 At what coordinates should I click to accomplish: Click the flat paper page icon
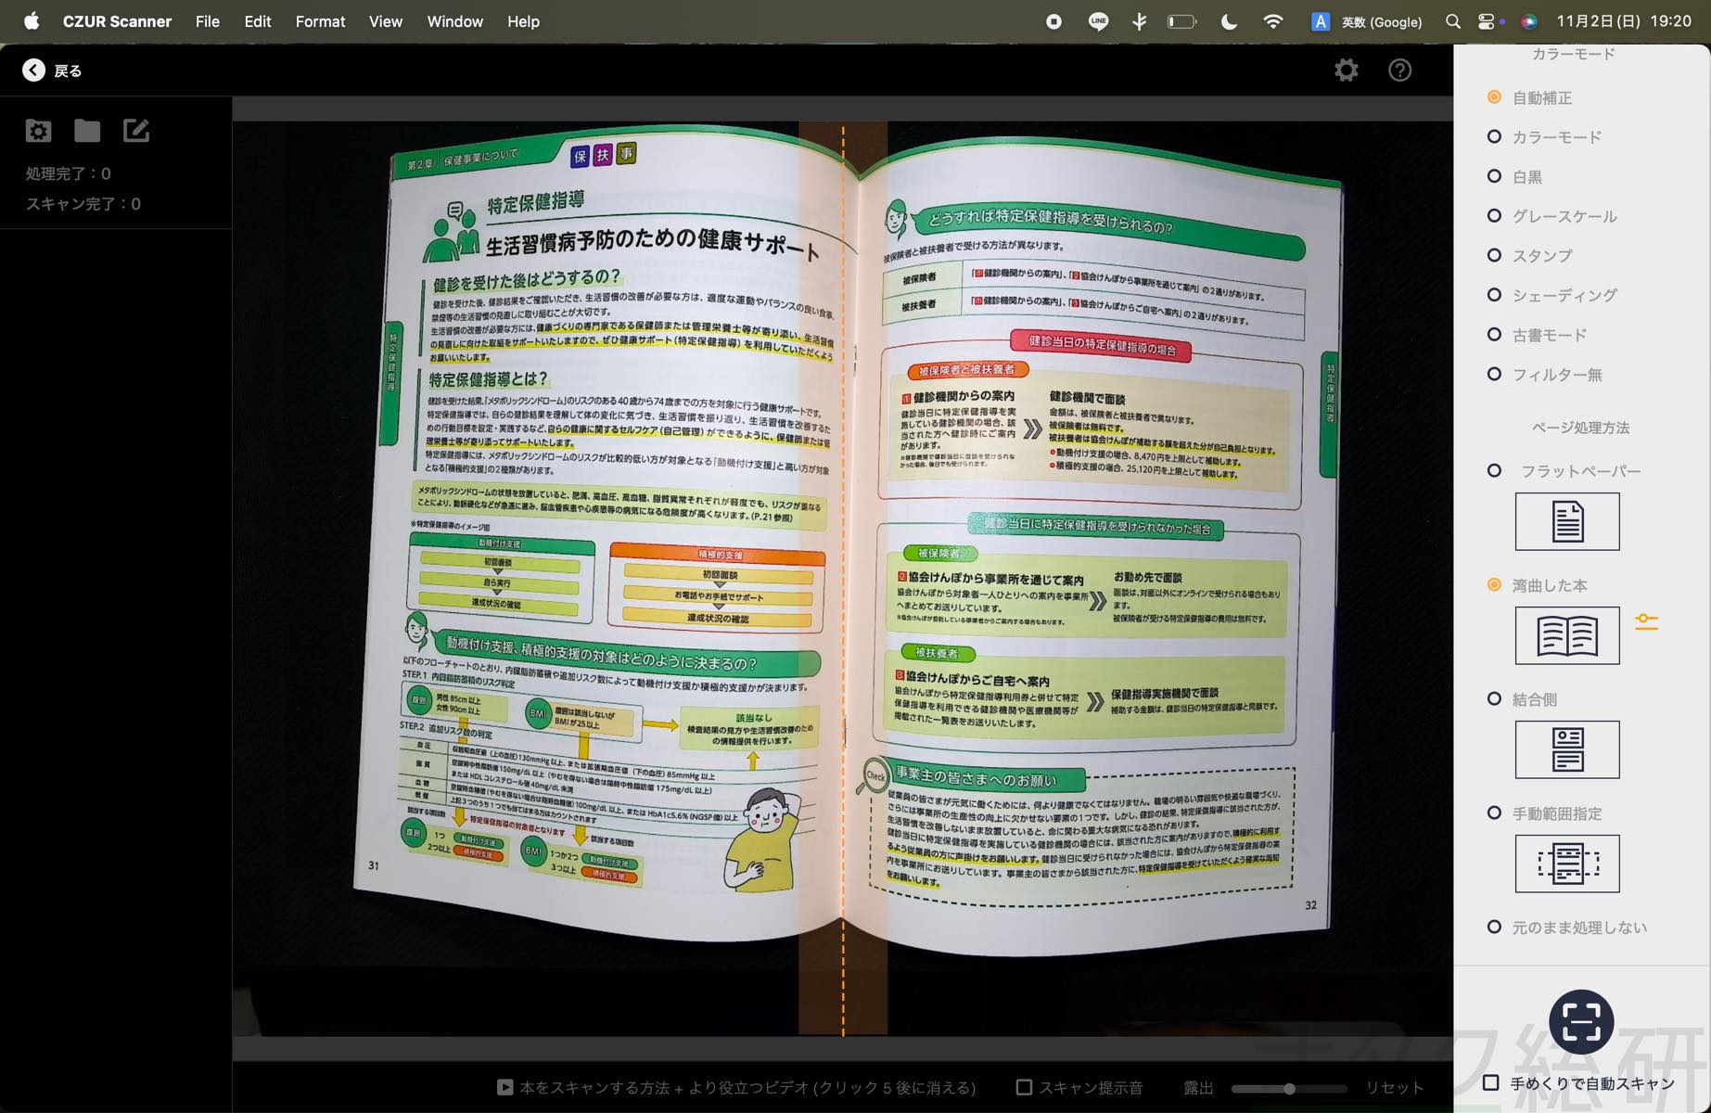click(1566, 521)
